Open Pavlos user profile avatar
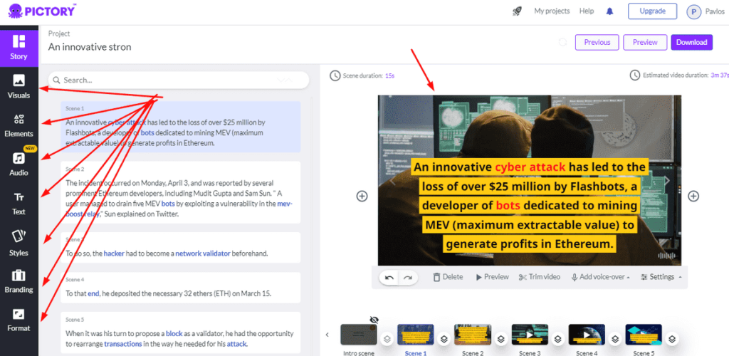The image size is (729, 356). pos(693,12)
